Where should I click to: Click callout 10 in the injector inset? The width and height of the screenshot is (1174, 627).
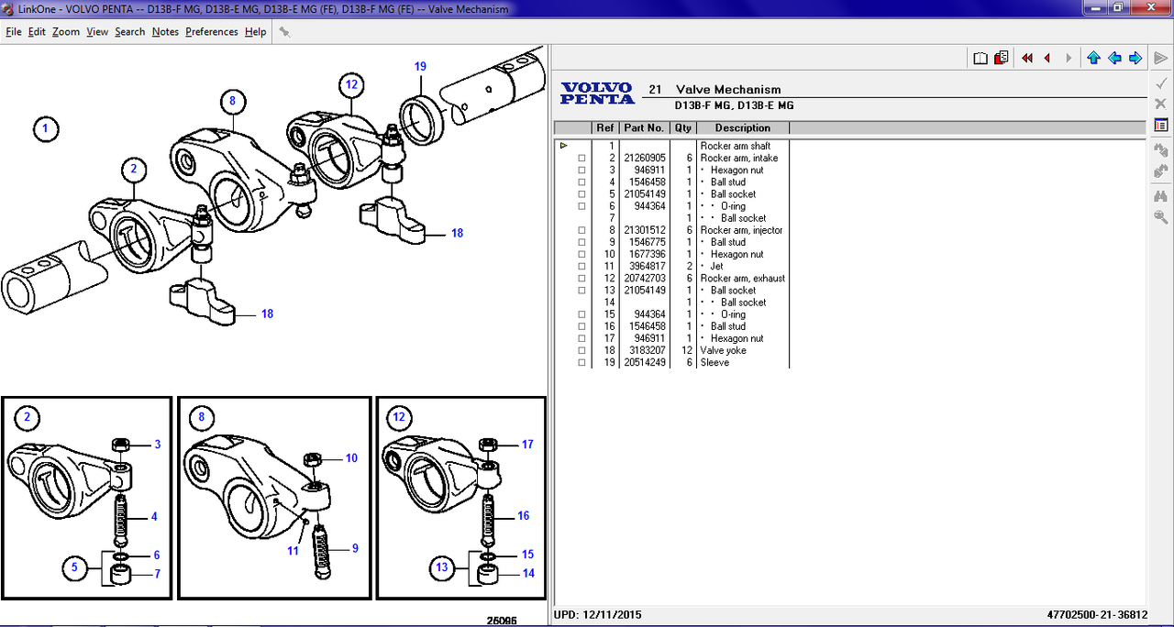(351, 457)
